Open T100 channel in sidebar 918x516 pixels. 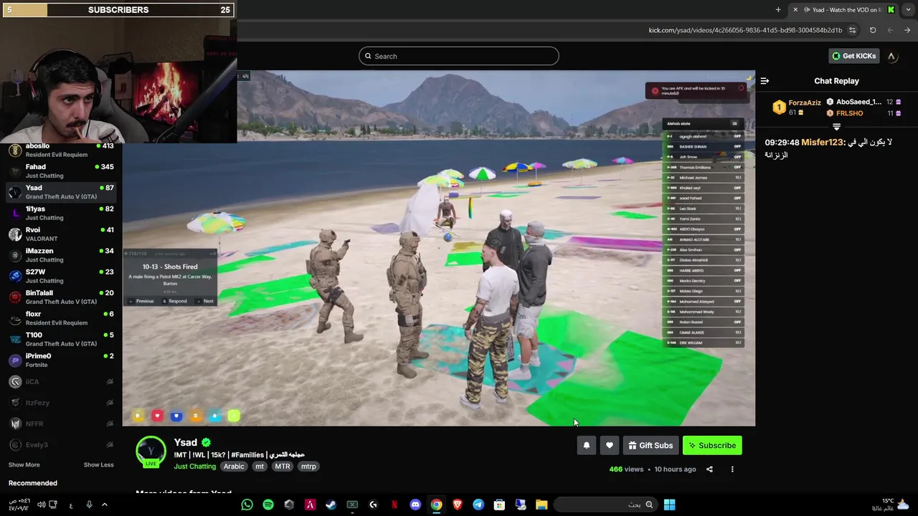point(61,339)
